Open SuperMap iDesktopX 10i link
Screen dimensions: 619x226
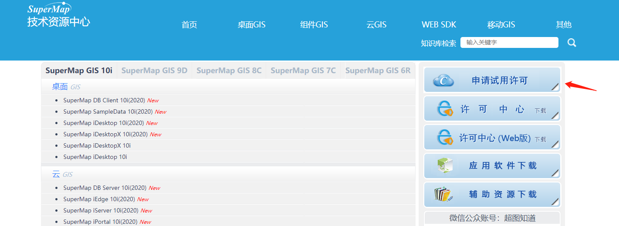coord(97,145)
